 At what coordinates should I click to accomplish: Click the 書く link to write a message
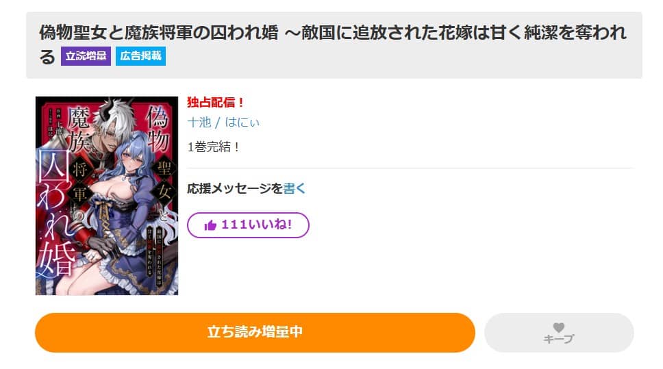click(294, 188)
